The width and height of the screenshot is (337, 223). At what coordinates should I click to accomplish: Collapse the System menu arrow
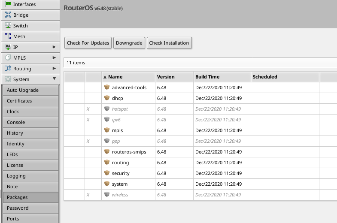54,79
